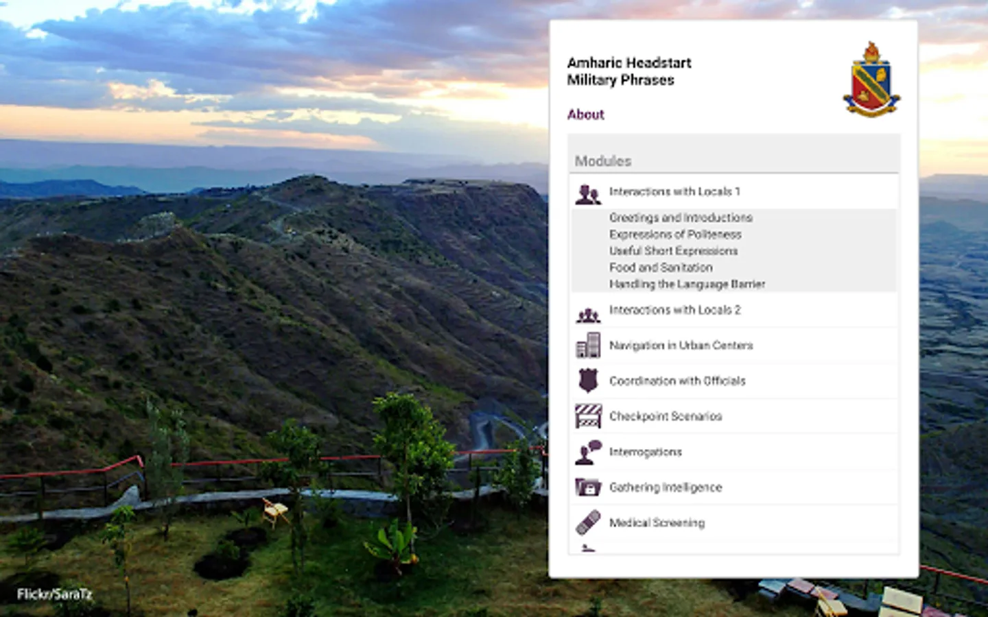Screen dimensions: 988x617
Task: Expand the Interactions with Locals 2 module
Action: pos(733,310)
